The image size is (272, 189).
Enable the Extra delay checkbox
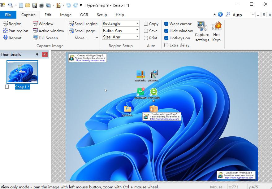coord(166,45)
